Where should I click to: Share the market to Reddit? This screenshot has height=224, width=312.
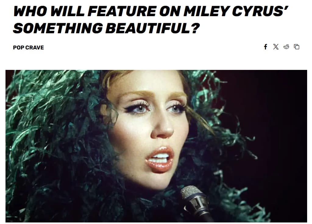point(286,47)
